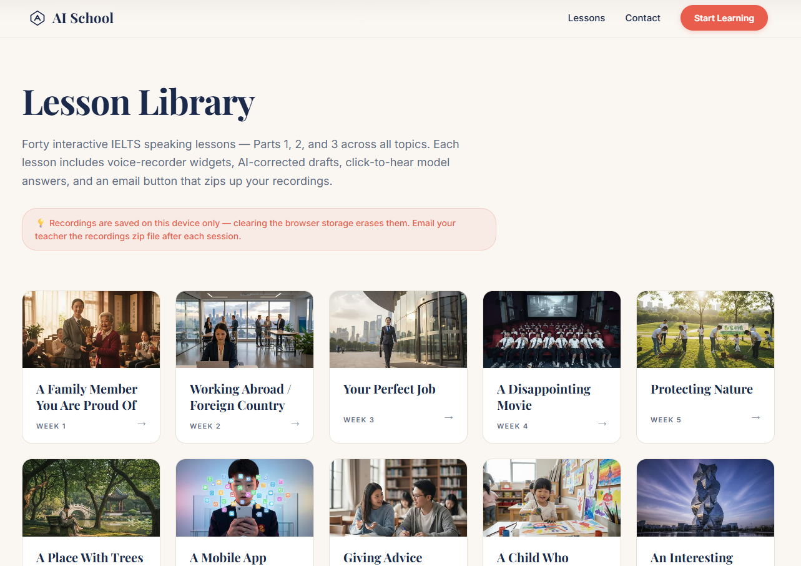
Task: Click the arrow icon on Your Perfect Job card
Action: coord(449,417)
